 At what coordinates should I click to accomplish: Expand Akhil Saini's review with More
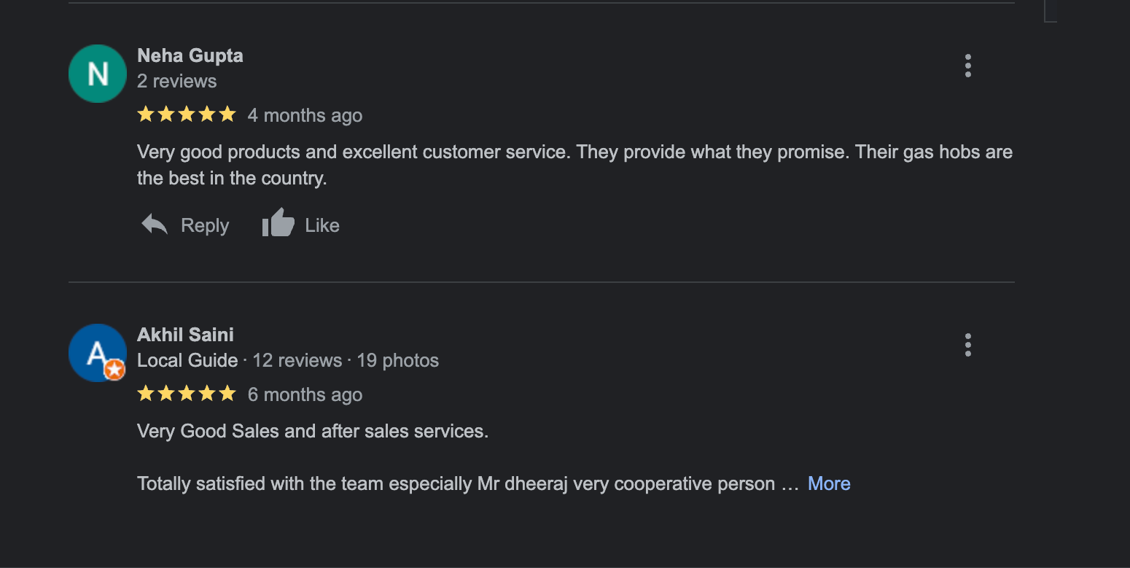829,483
